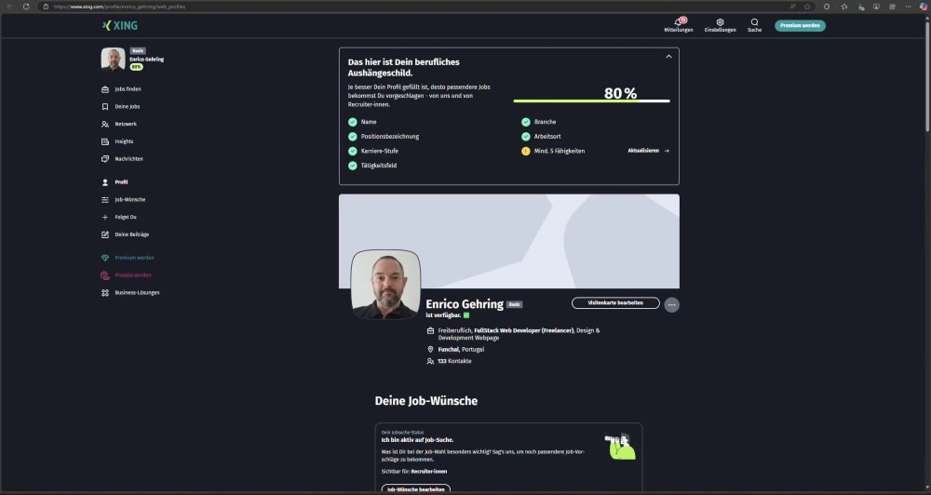Add page to favorites star icon
The width and height of the screenshot is (931, 495).
pos(807,7)
